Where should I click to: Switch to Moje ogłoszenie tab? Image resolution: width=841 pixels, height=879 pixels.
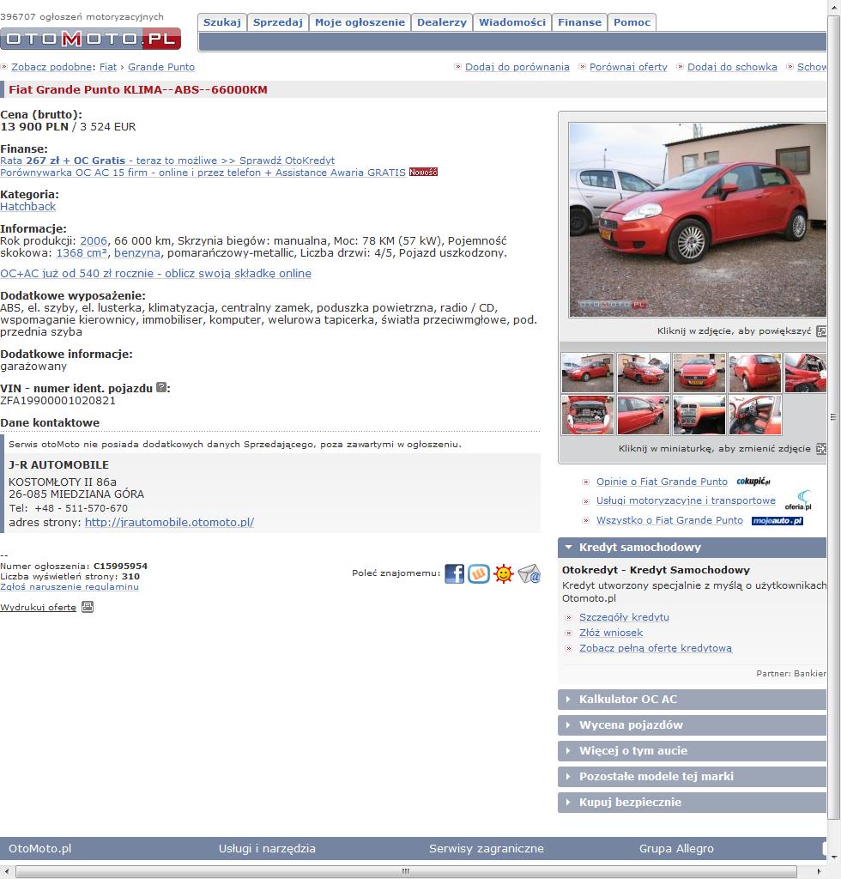[360, 22]
